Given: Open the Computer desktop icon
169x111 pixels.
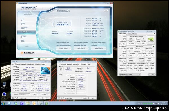Looking at the screenshot, I should 4,96.
